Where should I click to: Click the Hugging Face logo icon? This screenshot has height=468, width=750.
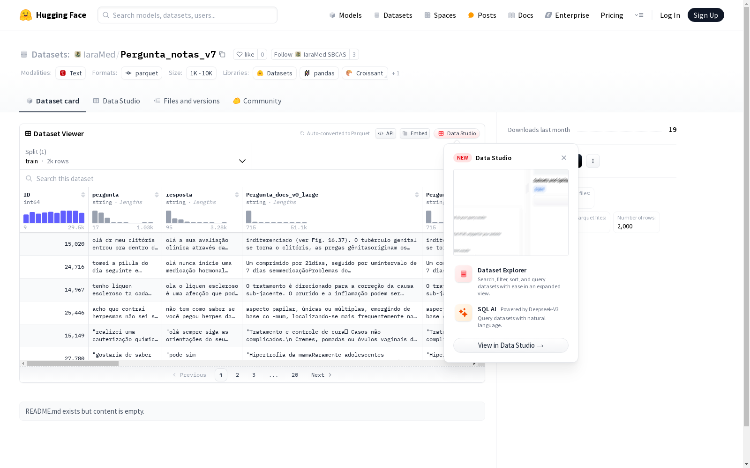pos(26,15)
